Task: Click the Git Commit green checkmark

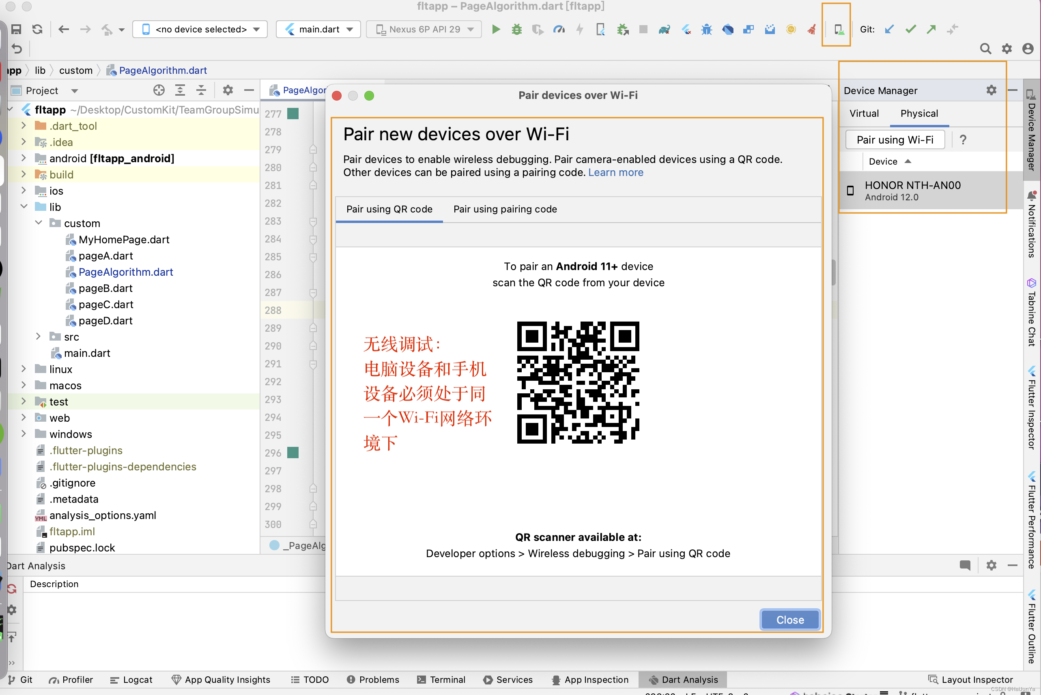Action: pyautogui.click(x=911, y=29)
